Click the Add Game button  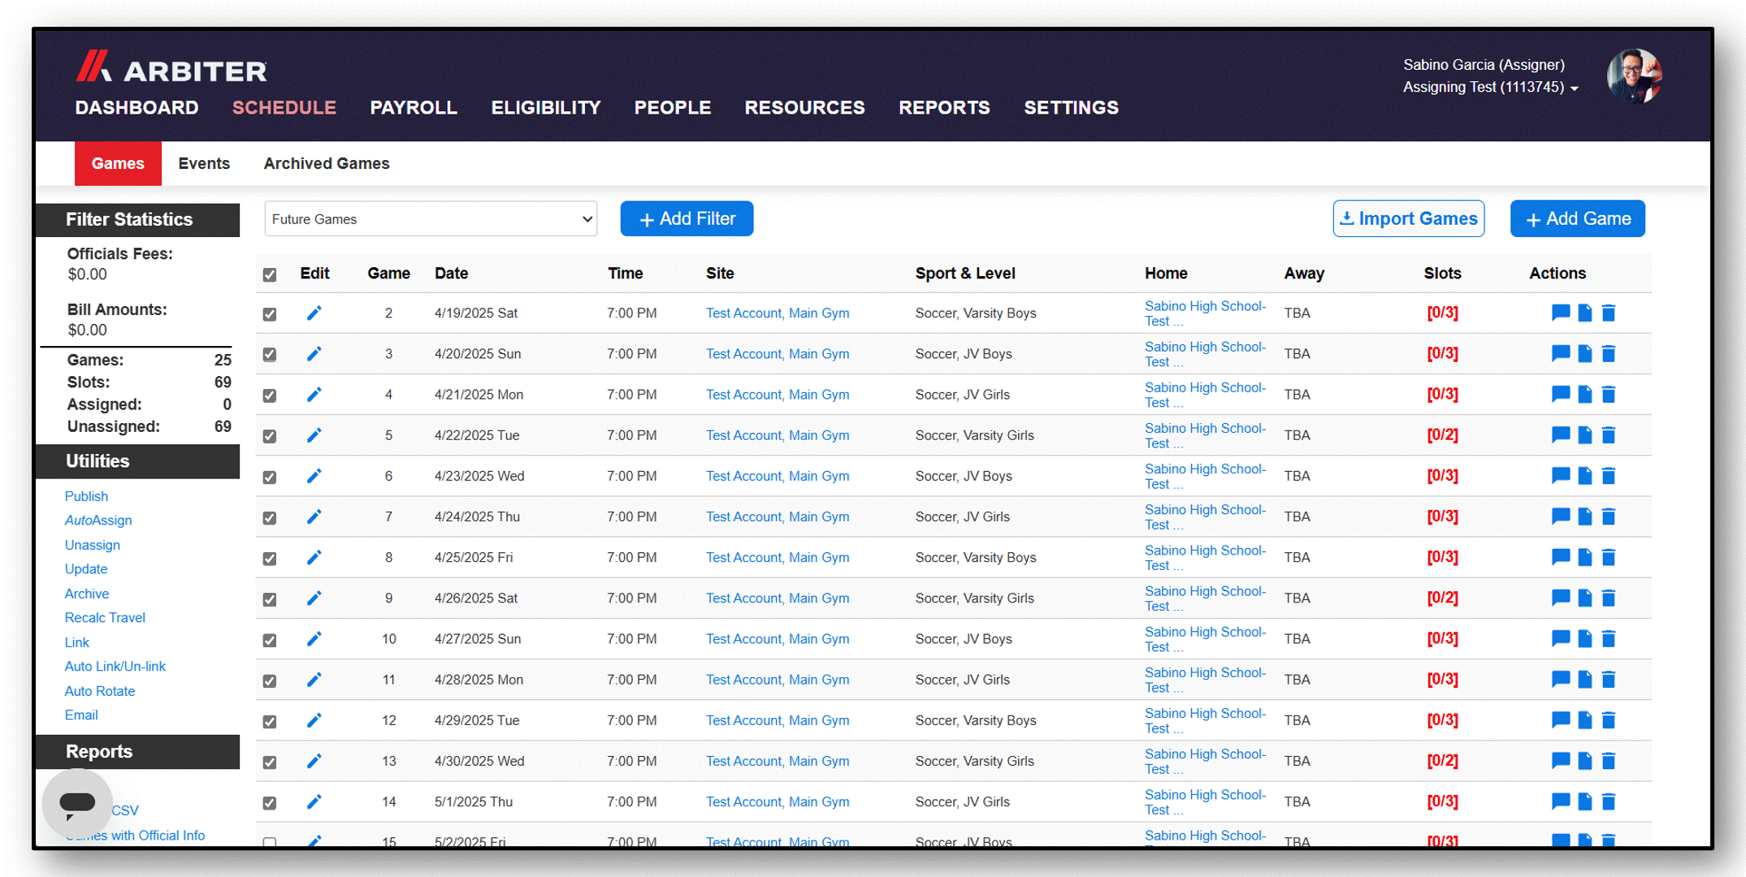point(1577,219)
